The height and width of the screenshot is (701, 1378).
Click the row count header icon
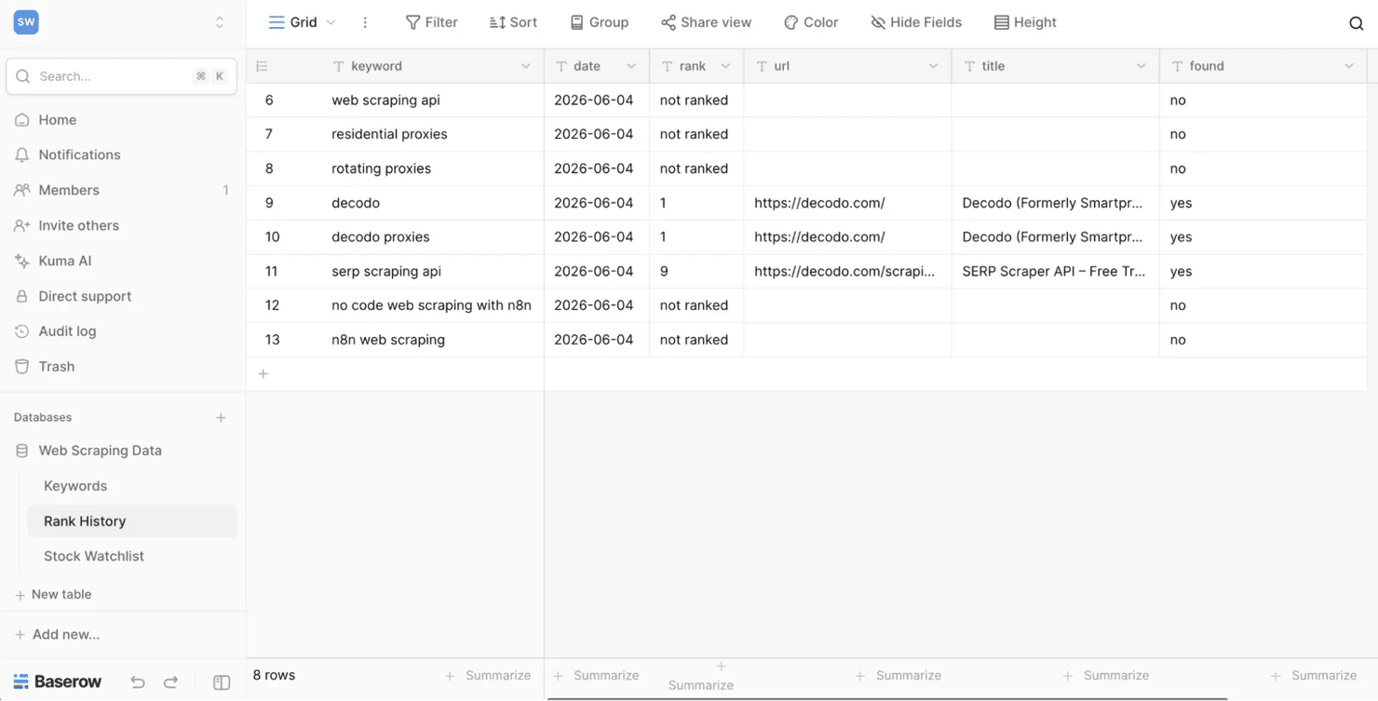click(262, 66)
